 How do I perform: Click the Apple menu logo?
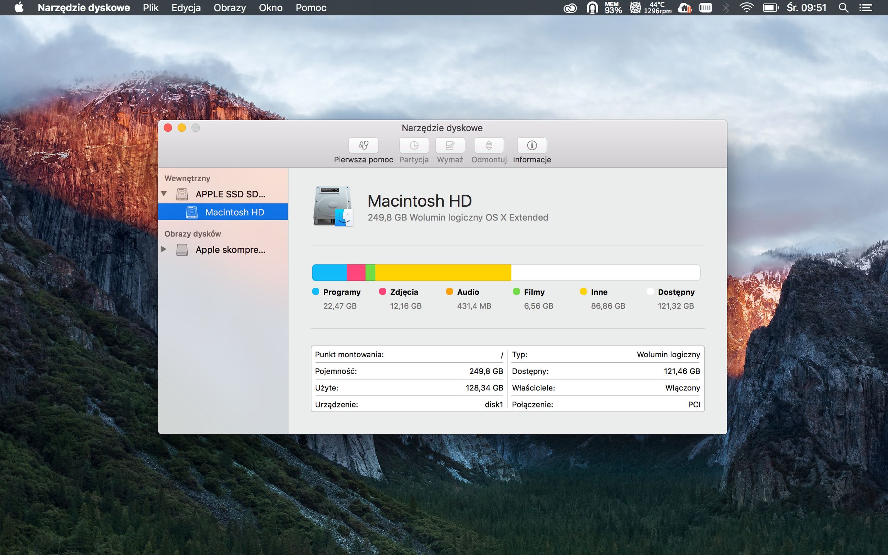coord(19,8)
